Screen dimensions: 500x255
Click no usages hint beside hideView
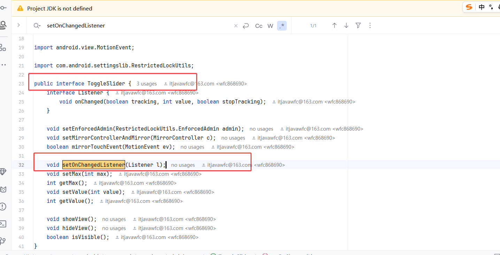[114, 228]
